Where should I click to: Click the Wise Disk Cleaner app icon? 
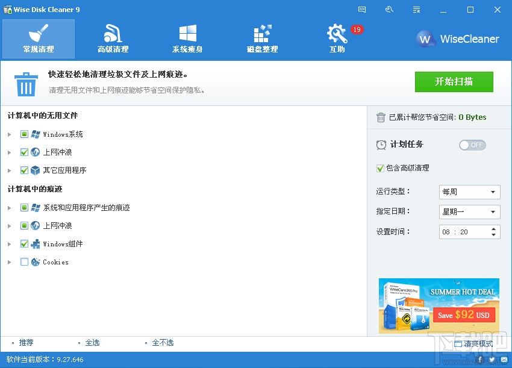click(x=8, y=10)
